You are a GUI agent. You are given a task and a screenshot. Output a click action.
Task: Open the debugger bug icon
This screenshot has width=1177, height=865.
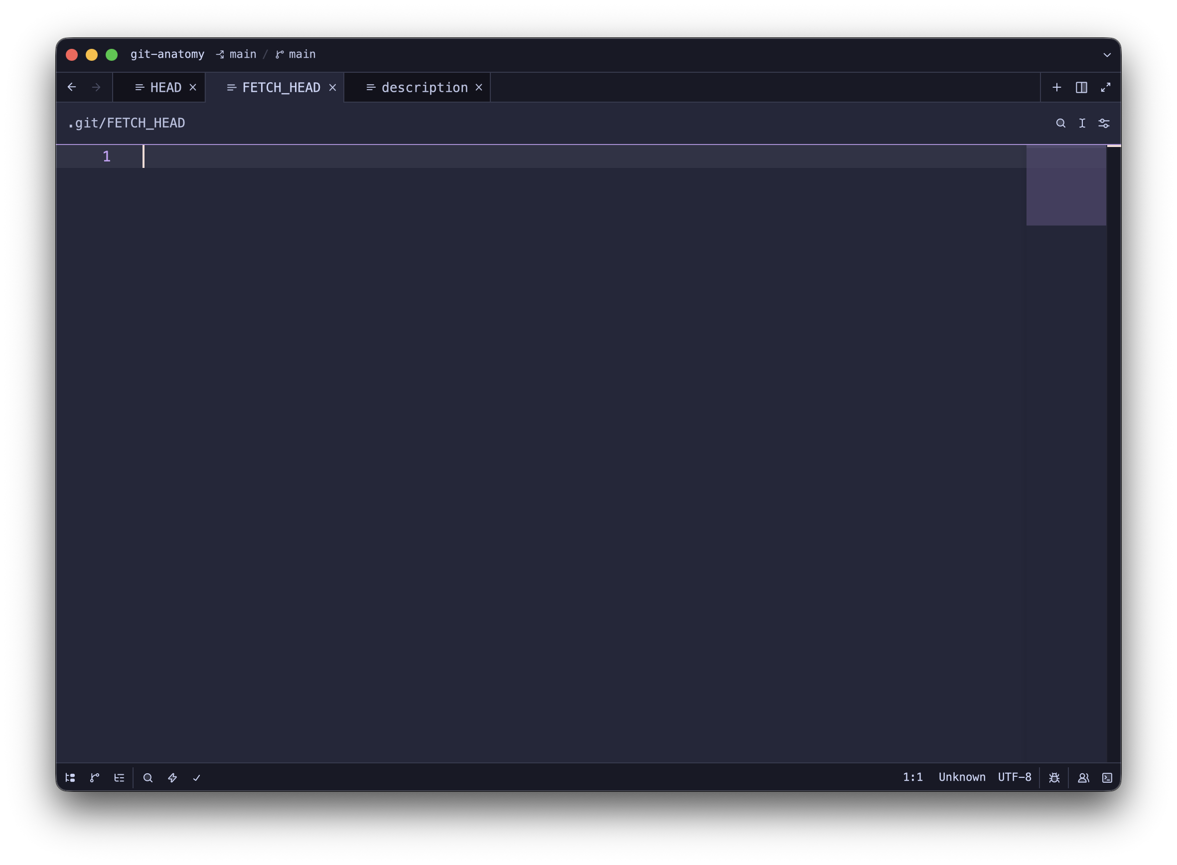pos(1054,778)
